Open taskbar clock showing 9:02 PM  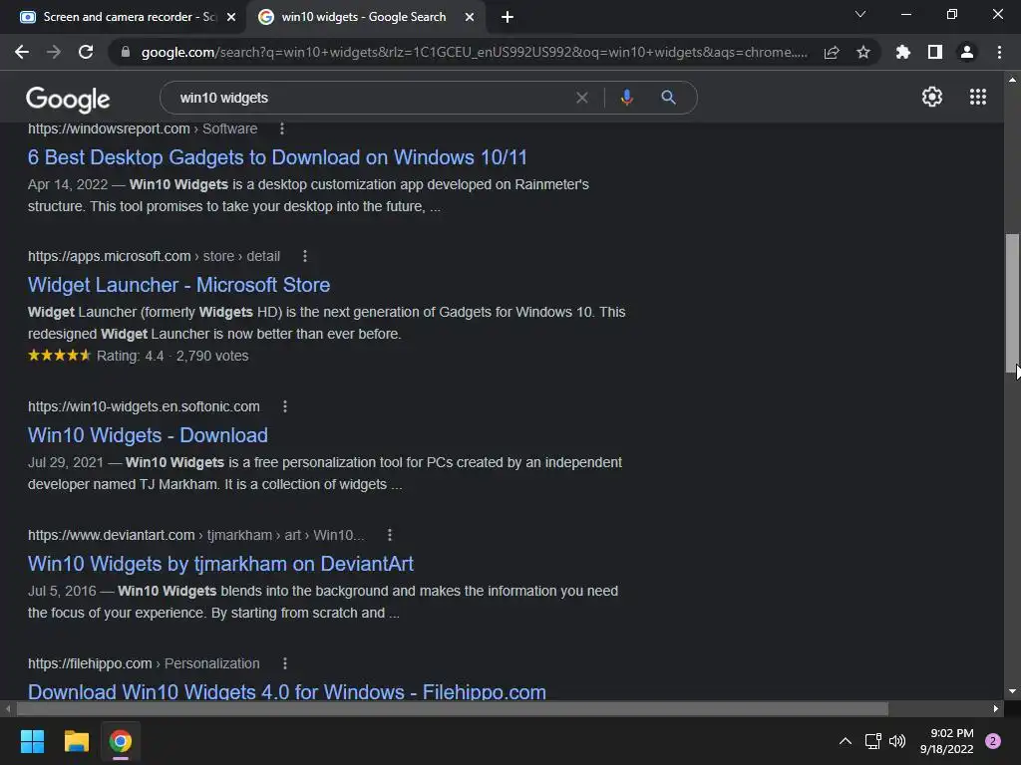point(946,741)
